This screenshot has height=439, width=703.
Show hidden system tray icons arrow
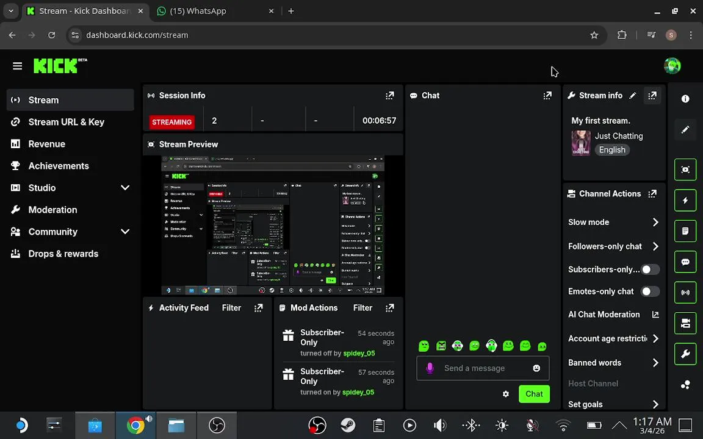tap(619, 425)
